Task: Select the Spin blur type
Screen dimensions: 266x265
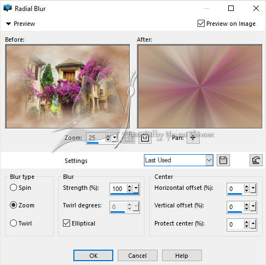Action: (x=13, y=188)
